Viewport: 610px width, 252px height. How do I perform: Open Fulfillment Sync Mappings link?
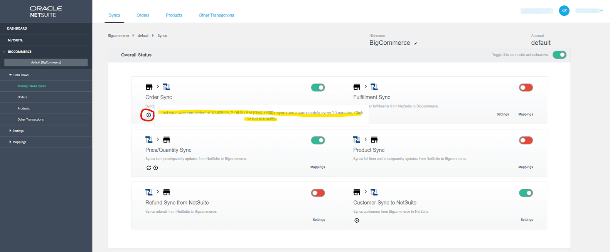[x=526, y=114]
